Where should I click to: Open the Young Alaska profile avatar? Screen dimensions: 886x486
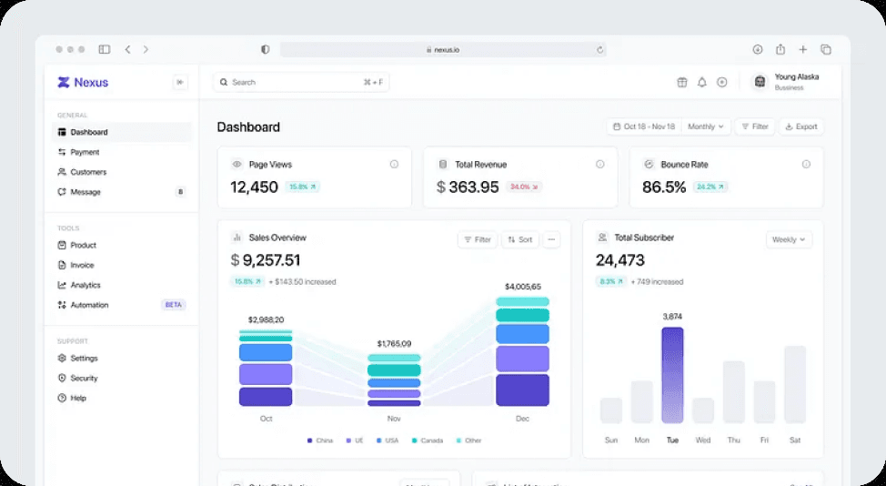[x=760, y=83]
